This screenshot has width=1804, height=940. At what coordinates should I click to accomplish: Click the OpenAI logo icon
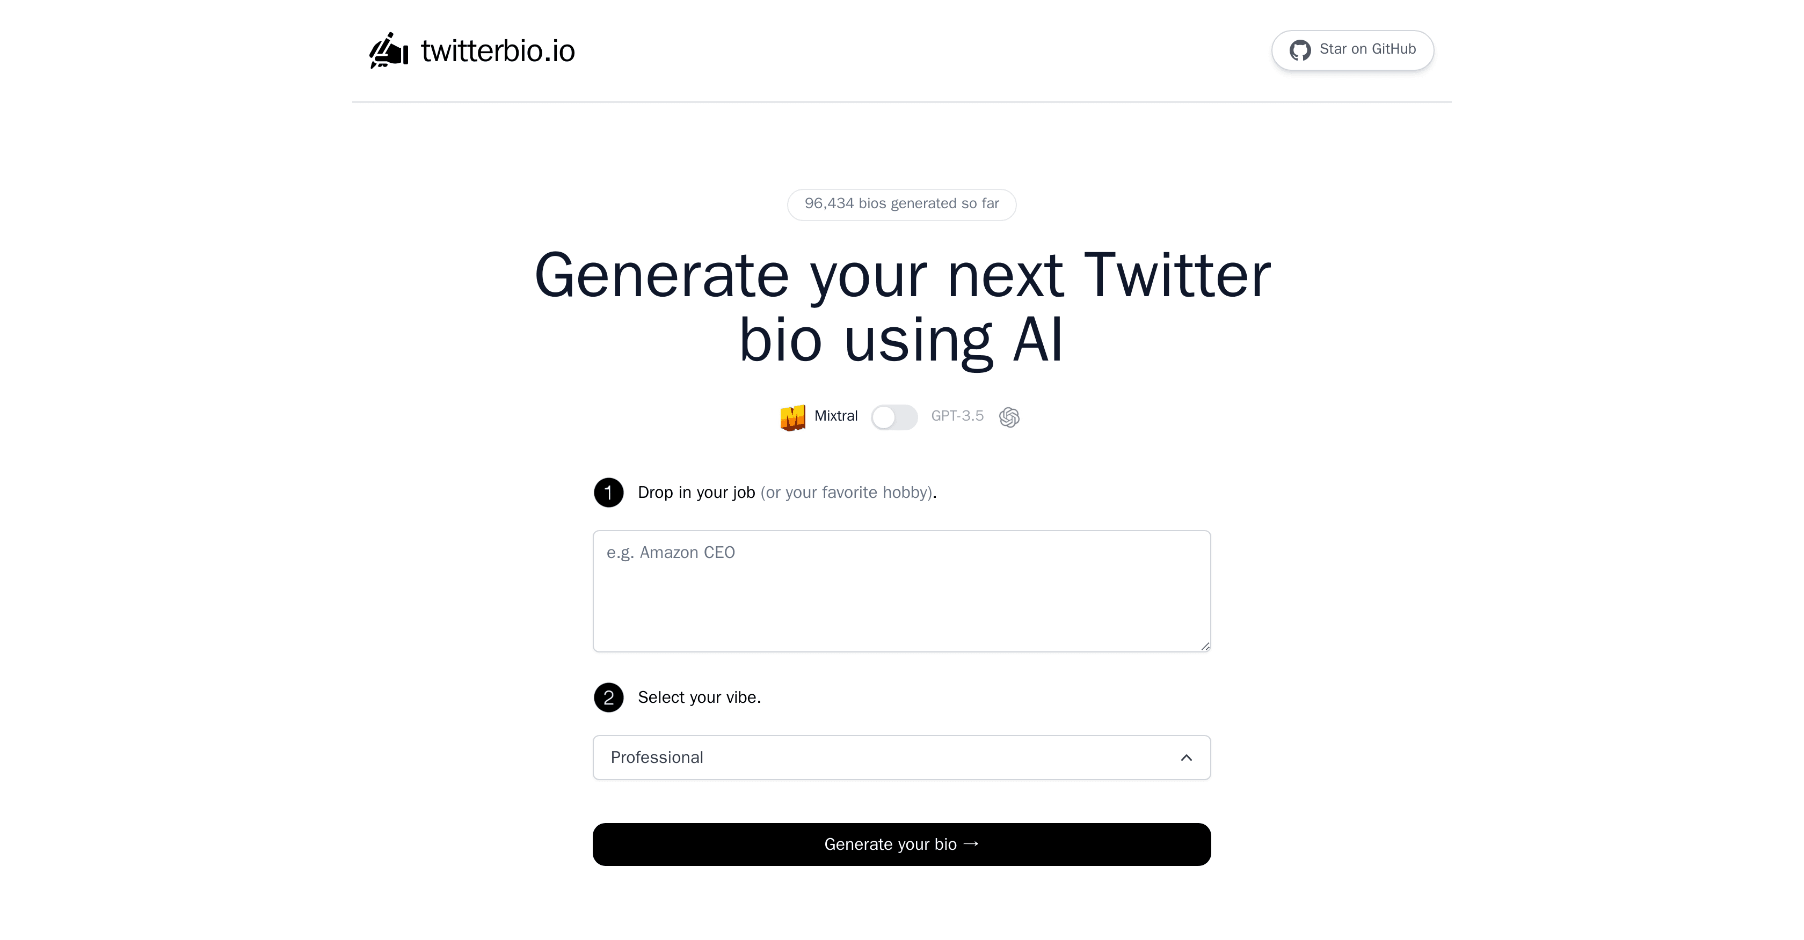coord(1009,416)
